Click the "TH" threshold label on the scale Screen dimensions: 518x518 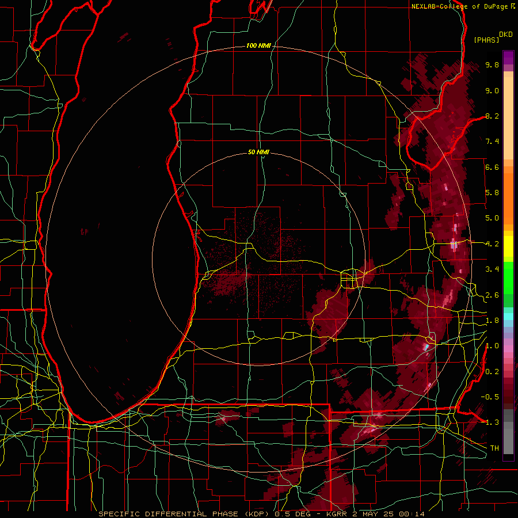[494, 448]
